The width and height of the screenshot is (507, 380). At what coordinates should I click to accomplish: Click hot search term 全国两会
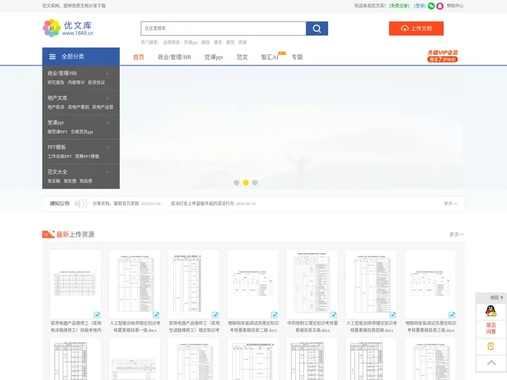[x=171, y=42]
